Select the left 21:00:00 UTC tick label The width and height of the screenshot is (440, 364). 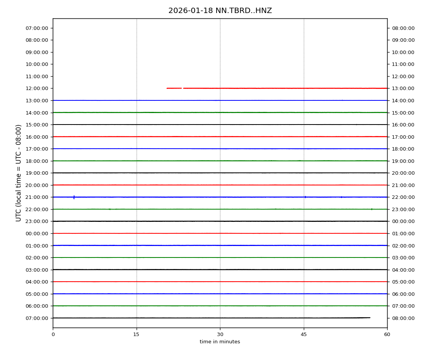pyautogui.click(x=37, y=197)
